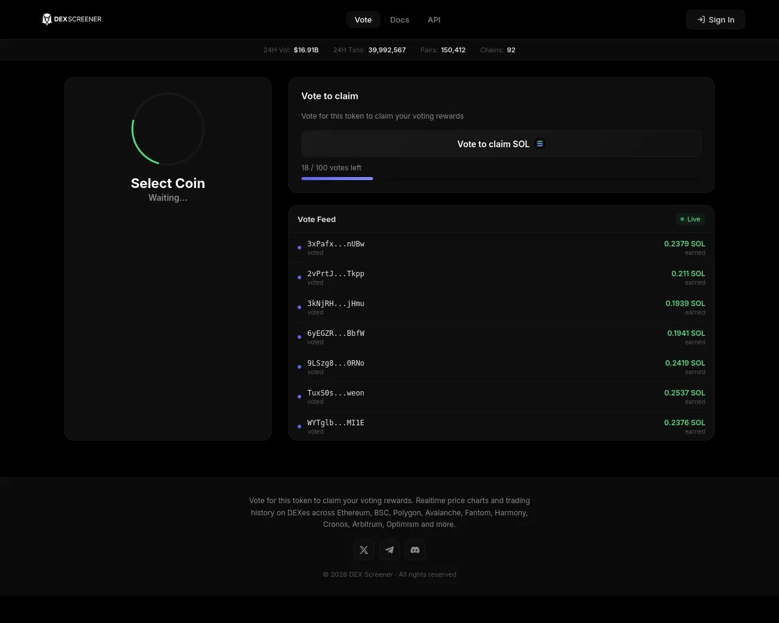The image size is (779, 623).
Task: Click the Live status badge
Action: pos(690,219)
